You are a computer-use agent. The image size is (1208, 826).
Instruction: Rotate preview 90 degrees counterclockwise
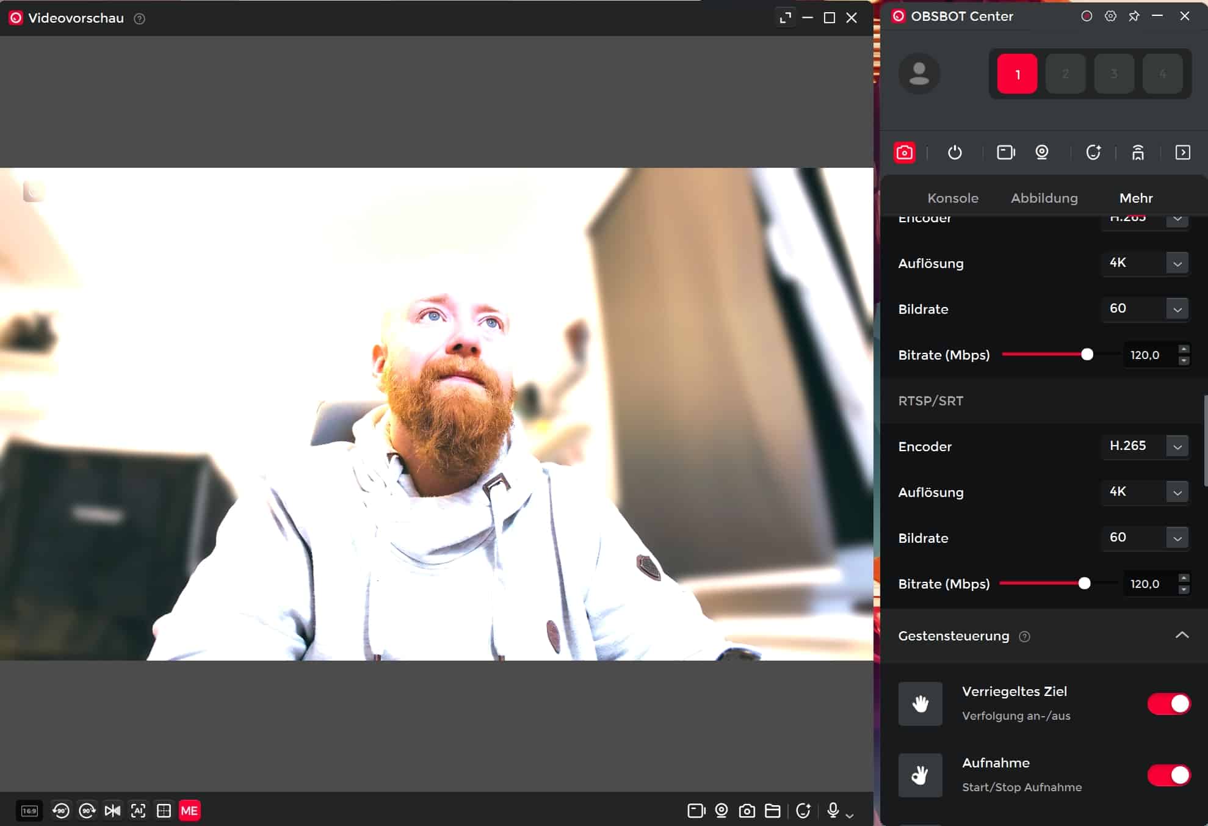[60, 811]
